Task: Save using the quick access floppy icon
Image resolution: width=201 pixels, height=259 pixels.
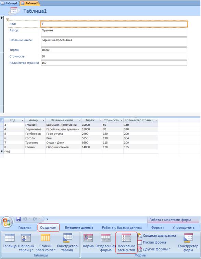Action: [x=18, y=219]
